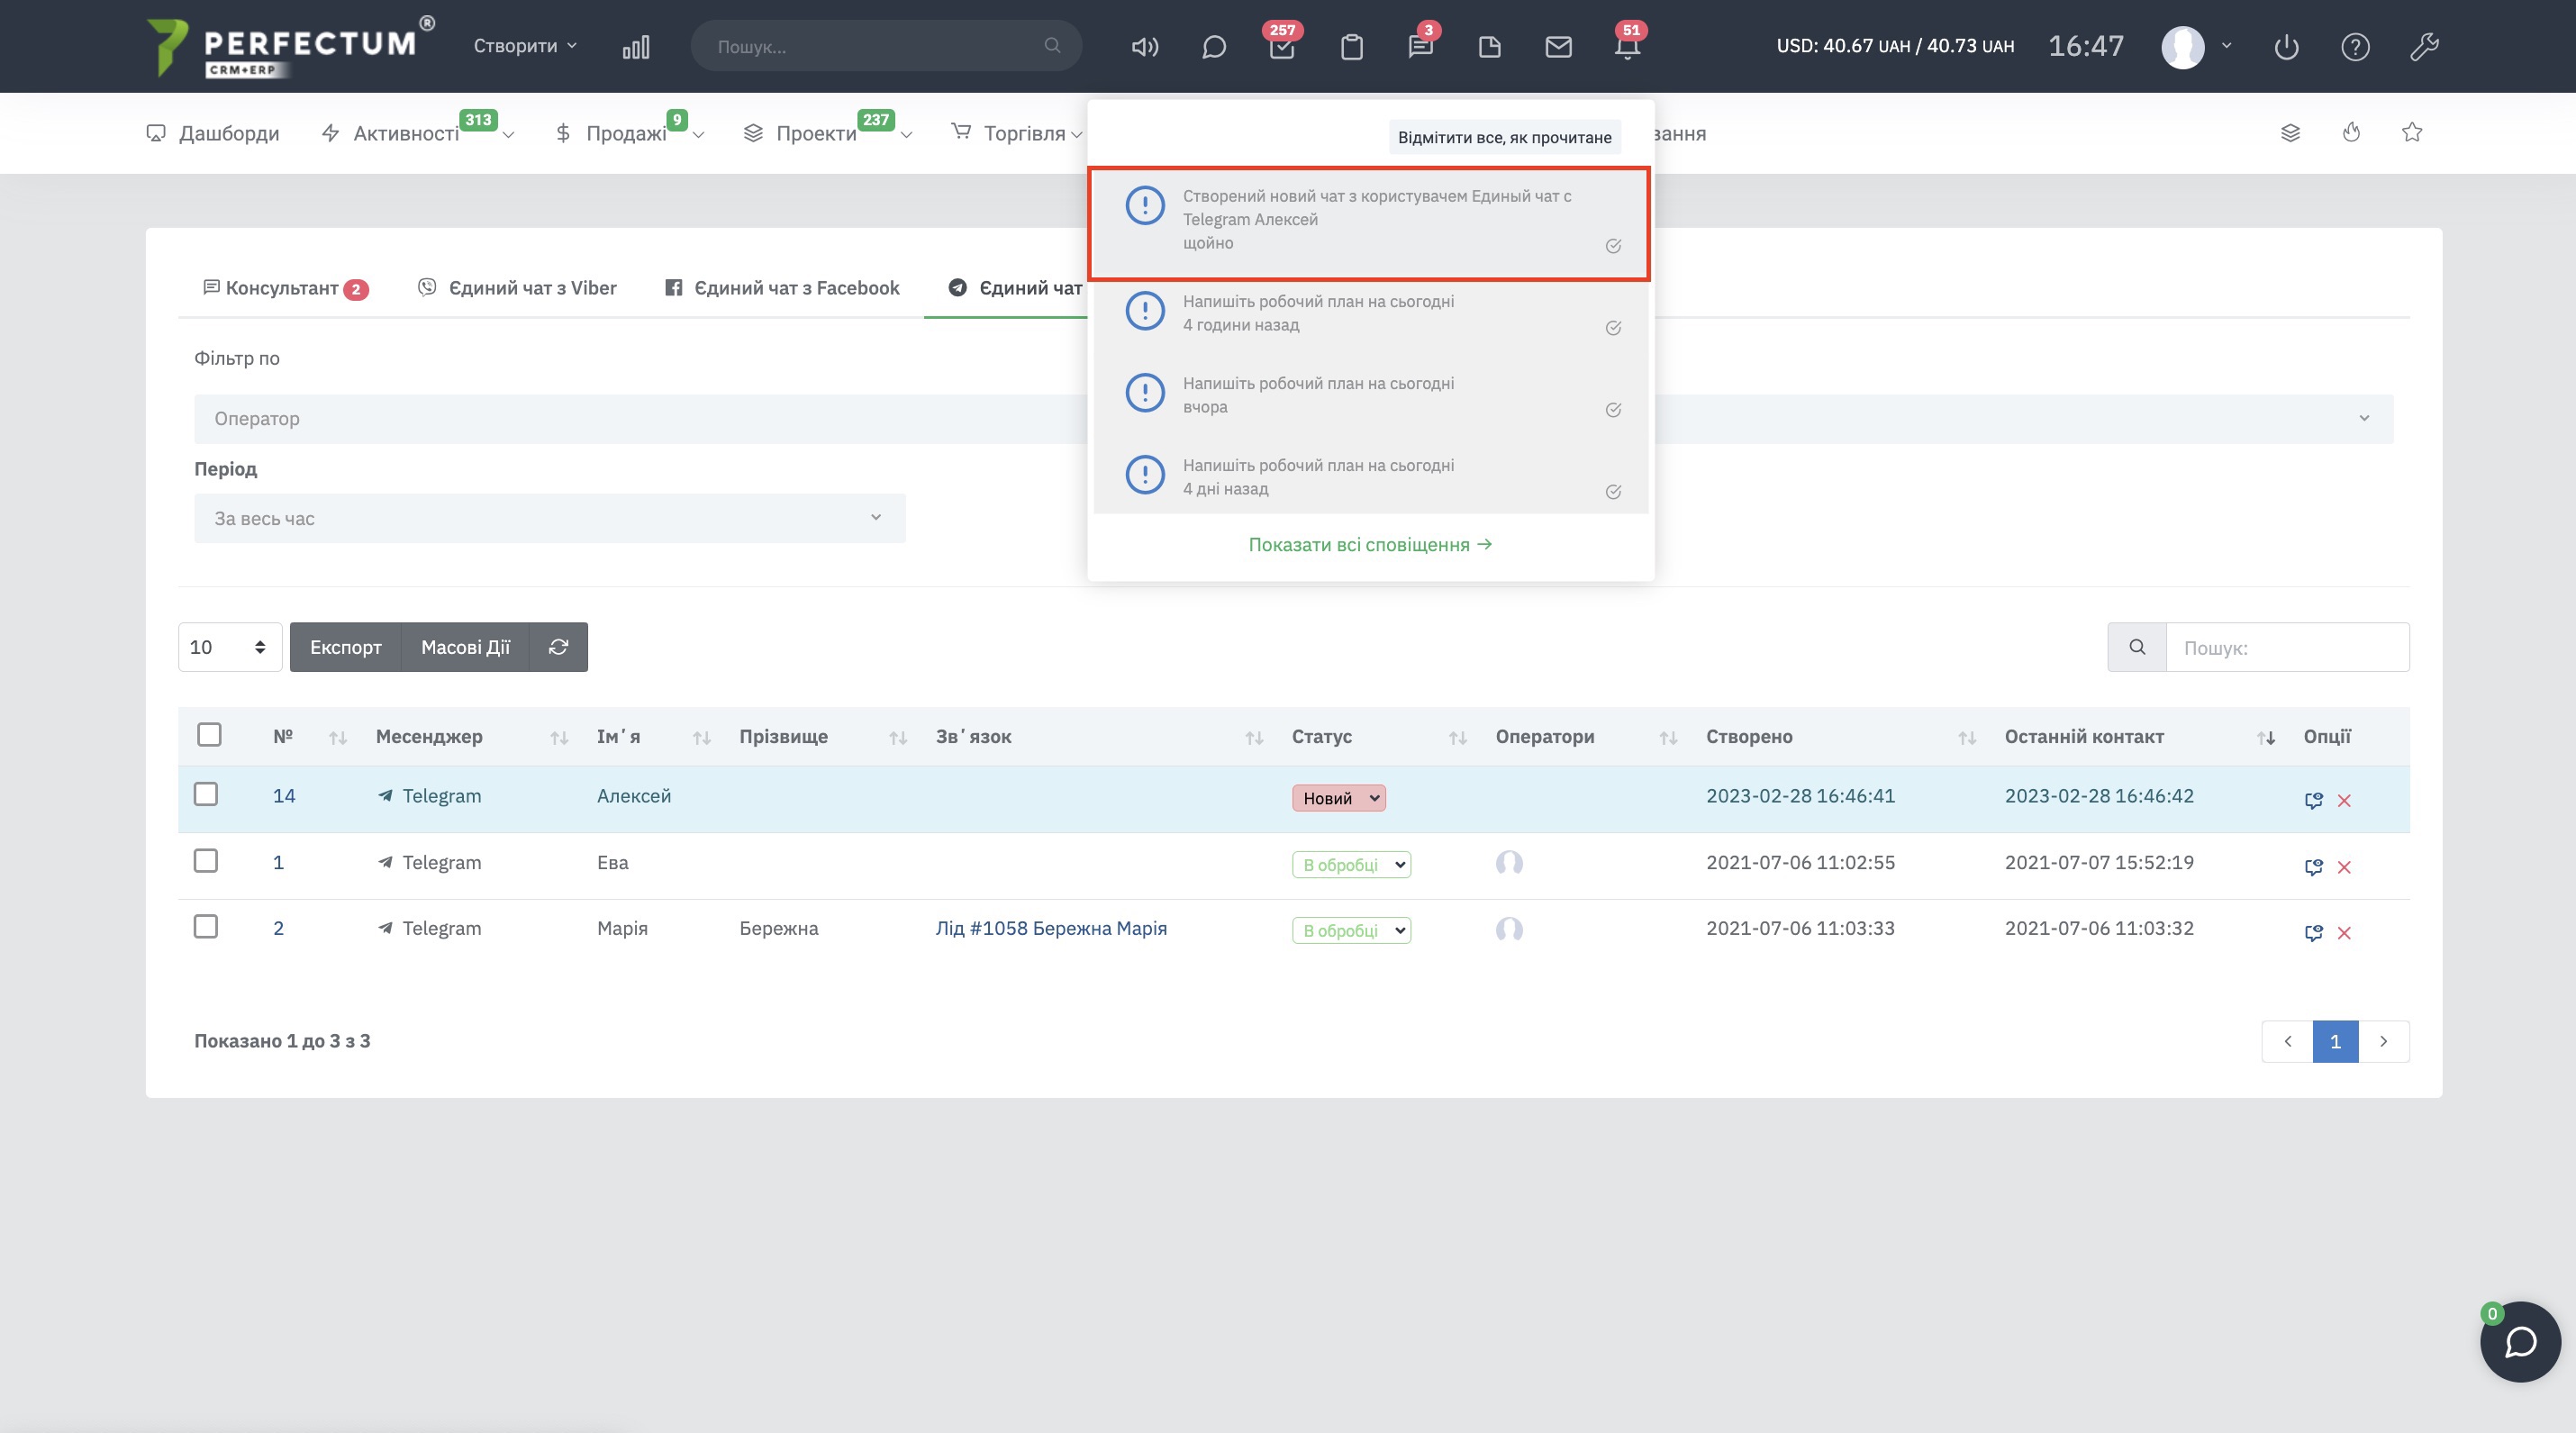Open the Дашборди menu item
The height and width of the screenshot is (1433, 2576).
pos(213,133)
